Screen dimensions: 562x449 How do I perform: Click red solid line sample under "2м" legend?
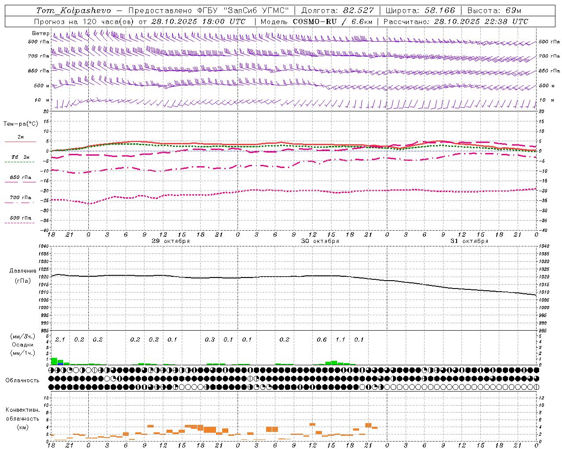[x=20, y=142]
